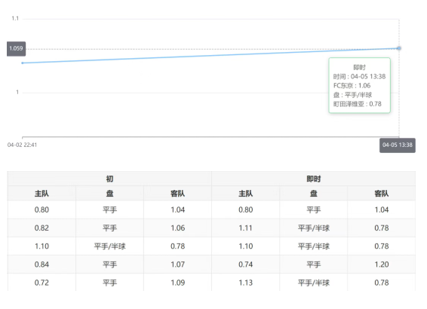Click the 0.72 initial home odds cell
This screenshot has width=427, height=309.
(41, 283)
